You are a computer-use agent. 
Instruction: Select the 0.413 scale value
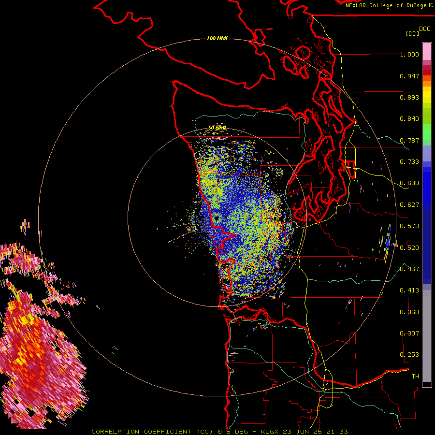409,290
